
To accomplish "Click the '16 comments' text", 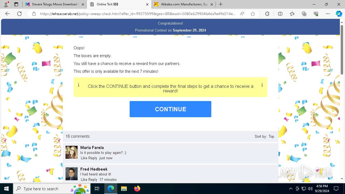I will point(78,136).
